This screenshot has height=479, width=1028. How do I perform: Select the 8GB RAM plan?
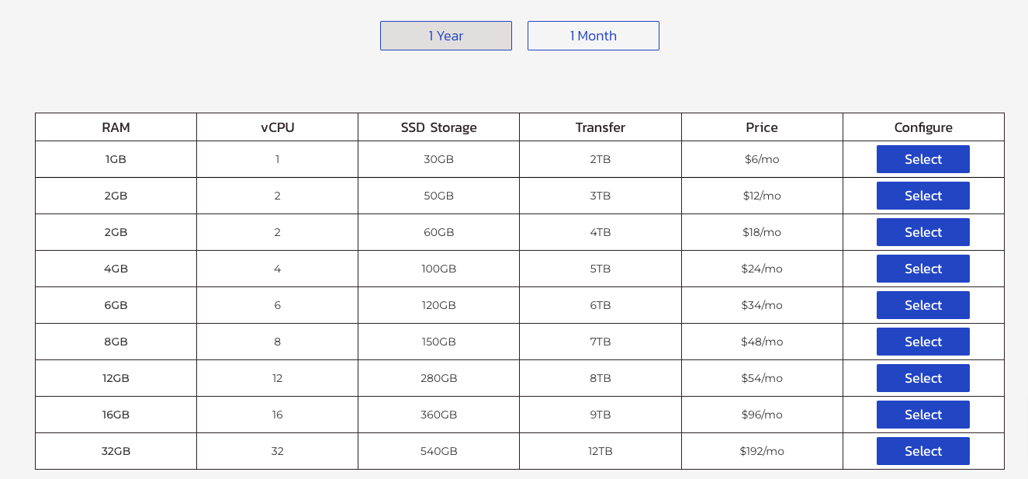(x=922, y=342)
